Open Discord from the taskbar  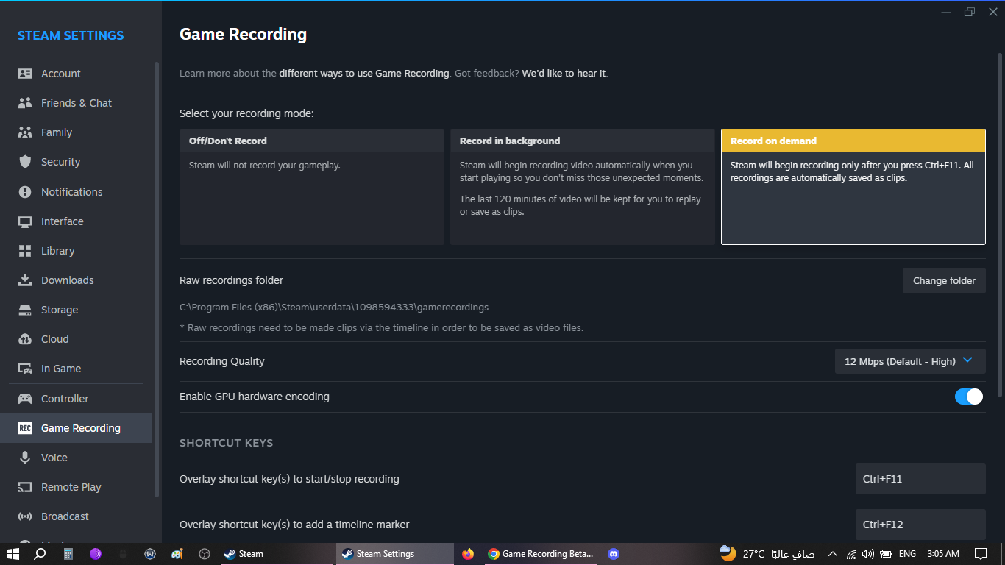[x=614, y=554]
